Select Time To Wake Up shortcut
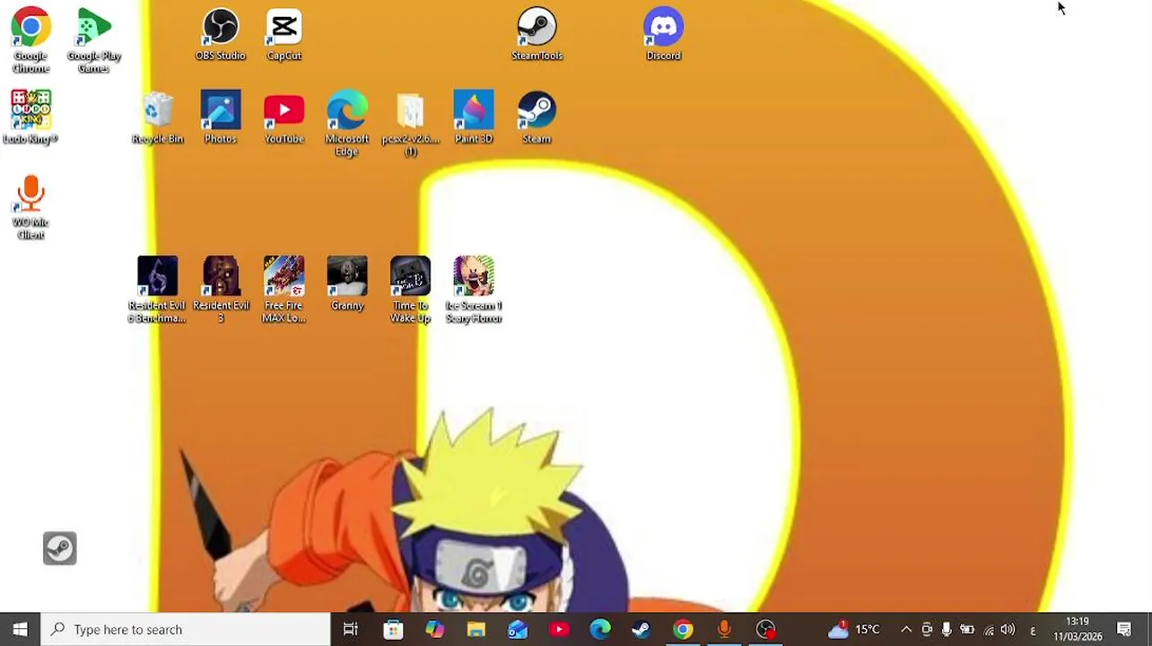The image size is (1152, 646). point(410,290)
